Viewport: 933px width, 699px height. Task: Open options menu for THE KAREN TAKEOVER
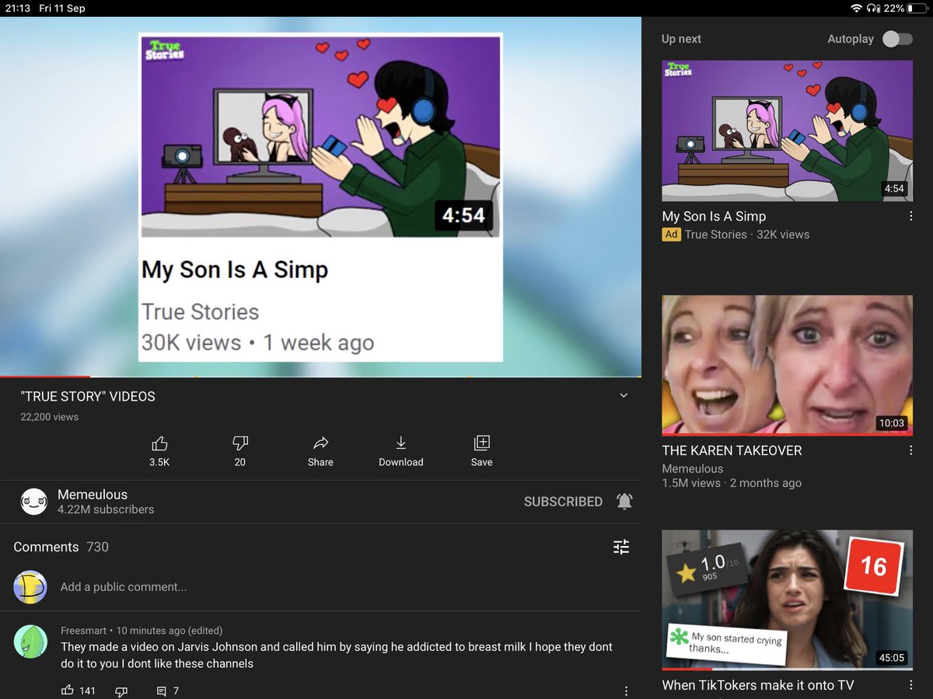(x=911, y=450)
